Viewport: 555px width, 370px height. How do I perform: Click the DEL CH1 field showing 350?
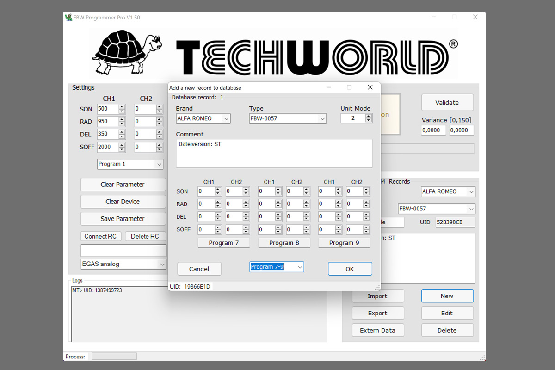coord(108,134)
